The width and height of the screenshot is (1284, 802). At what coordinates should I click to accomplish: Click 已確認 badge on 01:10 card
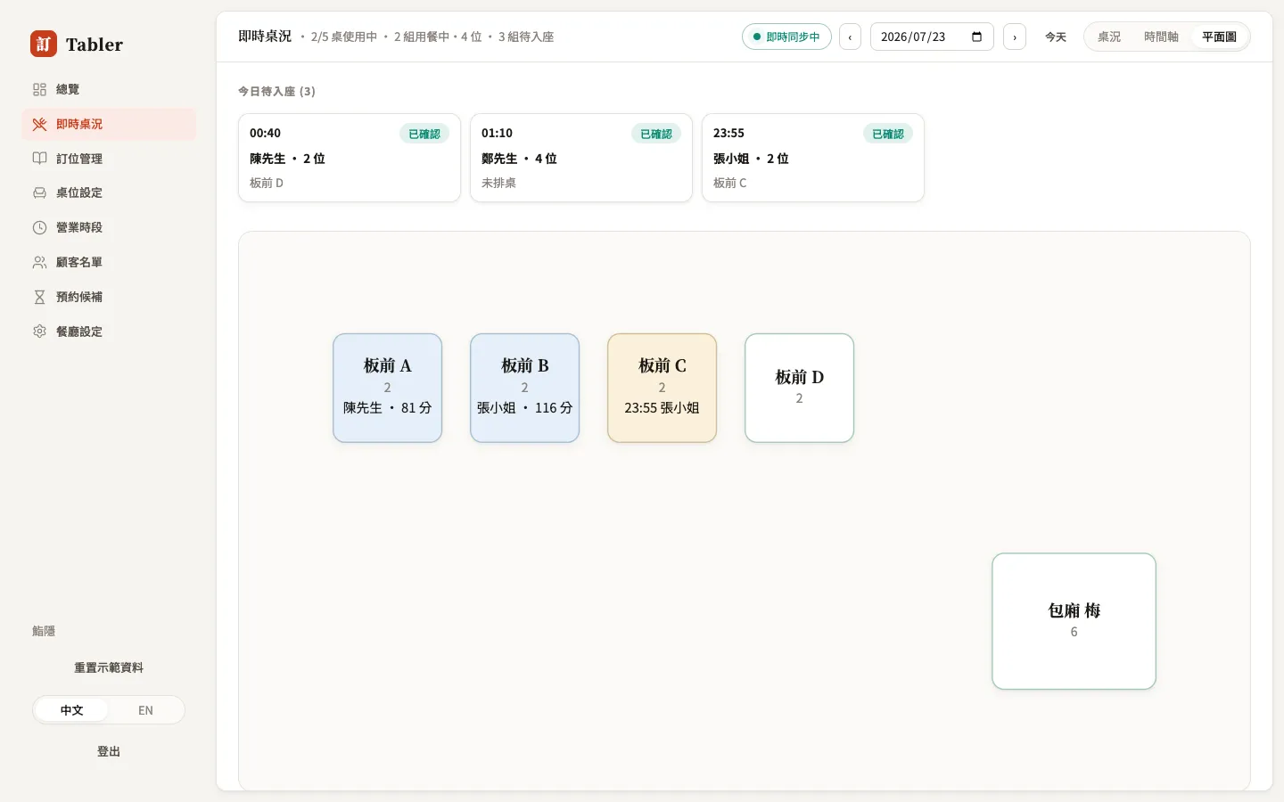pos(656,134)
